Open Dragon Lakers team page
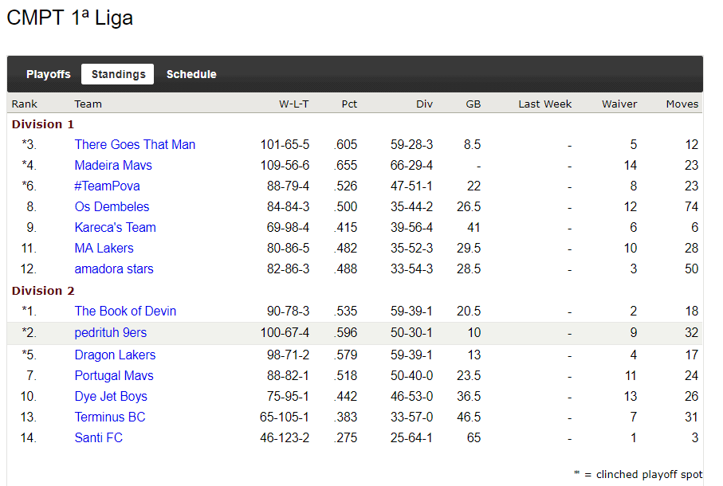This screenshot has width=723, height=486. click(115, 355)
